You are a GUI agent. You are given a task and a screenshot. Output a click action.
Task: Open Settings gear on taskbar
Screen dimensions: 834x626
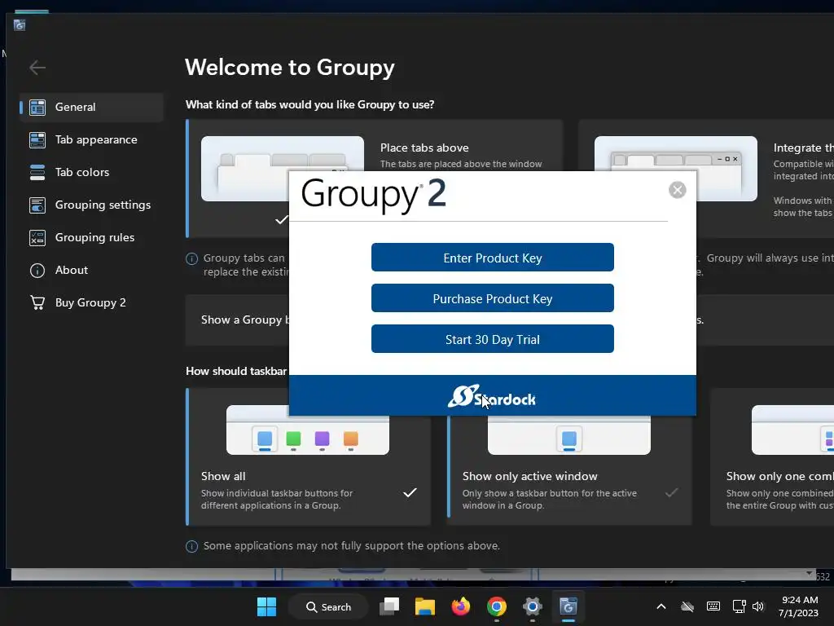pos(532,606)
